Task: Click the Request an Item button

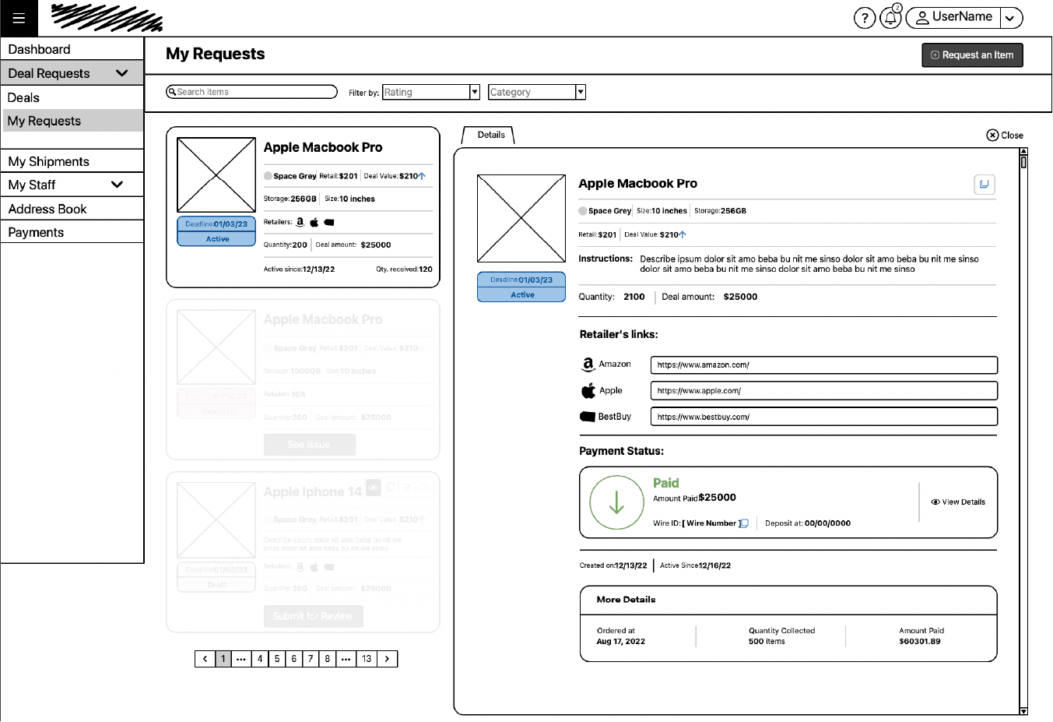Action: [x=972, y=55]
